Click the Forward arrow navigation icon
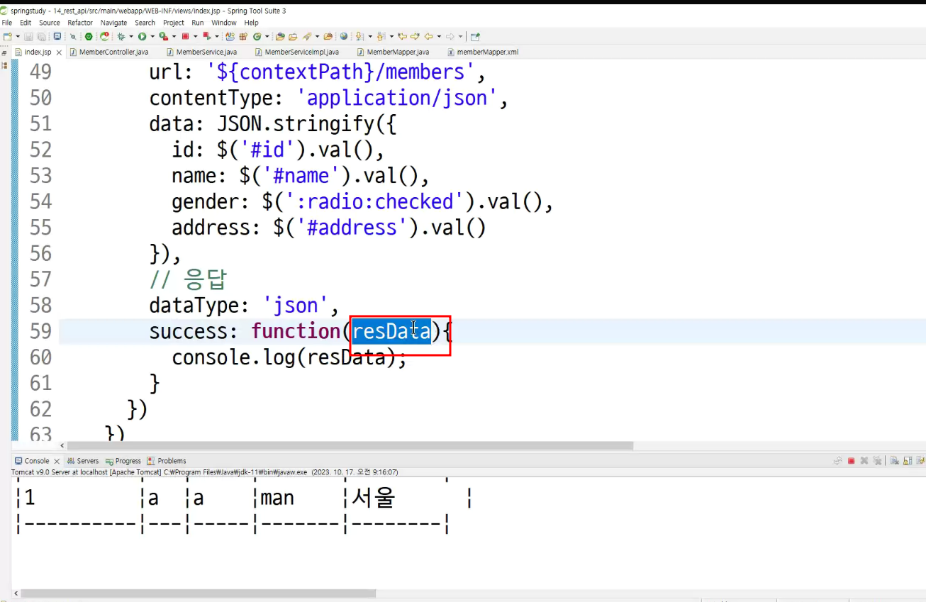Viewport: 926px width, 602px height. pyautogui.click(x=450, y=36)
